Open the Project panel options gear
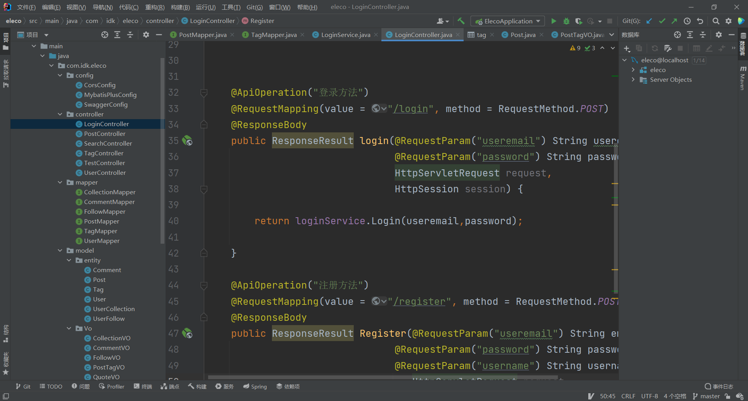The height and width of the screenshot is (401, 748). pyautogui.click(x=146, y=35)
